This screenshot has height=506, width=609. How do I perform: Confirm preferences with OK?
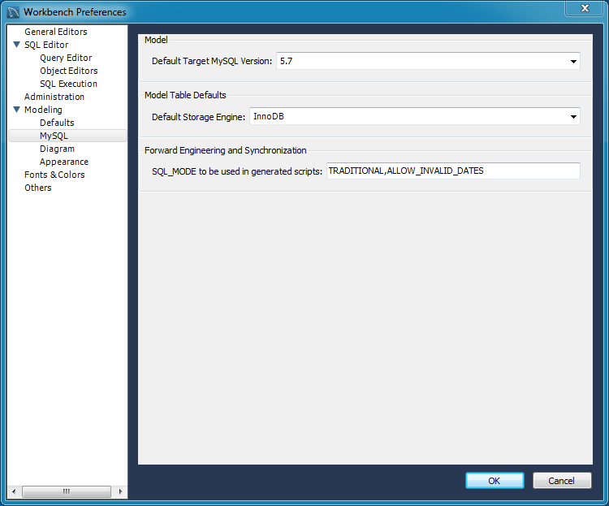495,481
